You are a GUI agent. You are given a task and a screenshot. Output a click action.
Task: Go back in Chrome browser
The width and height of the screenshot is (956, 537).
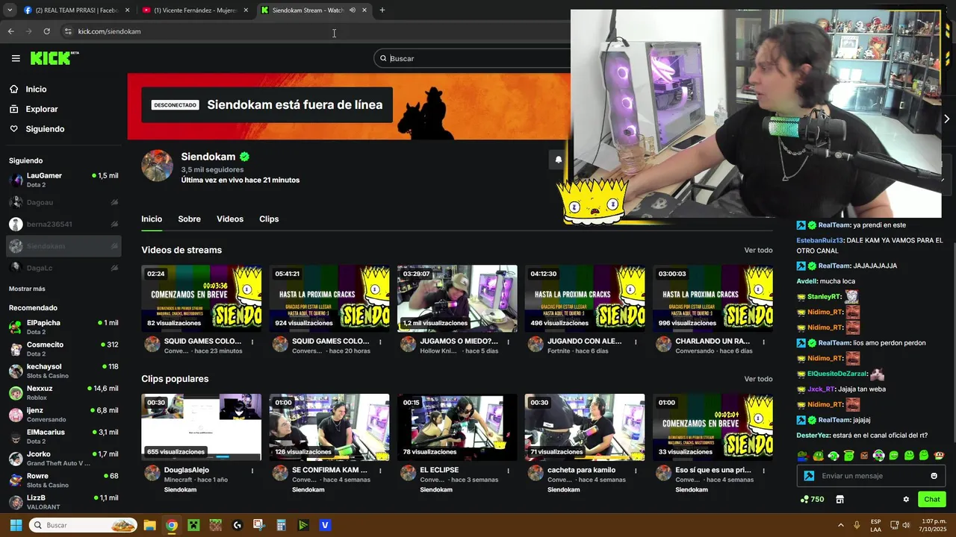10,31
